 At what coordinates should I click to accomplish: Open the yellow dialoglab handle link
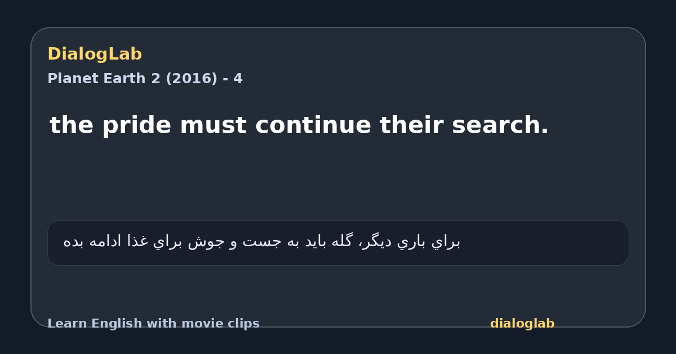tap(522, 324)
